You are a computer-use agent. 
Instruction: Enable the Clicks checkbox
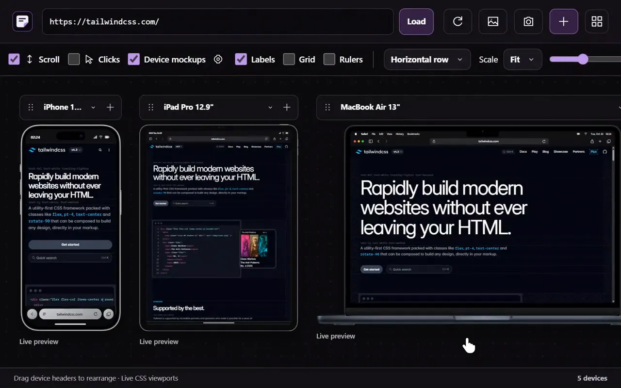(x=74, y=59)
